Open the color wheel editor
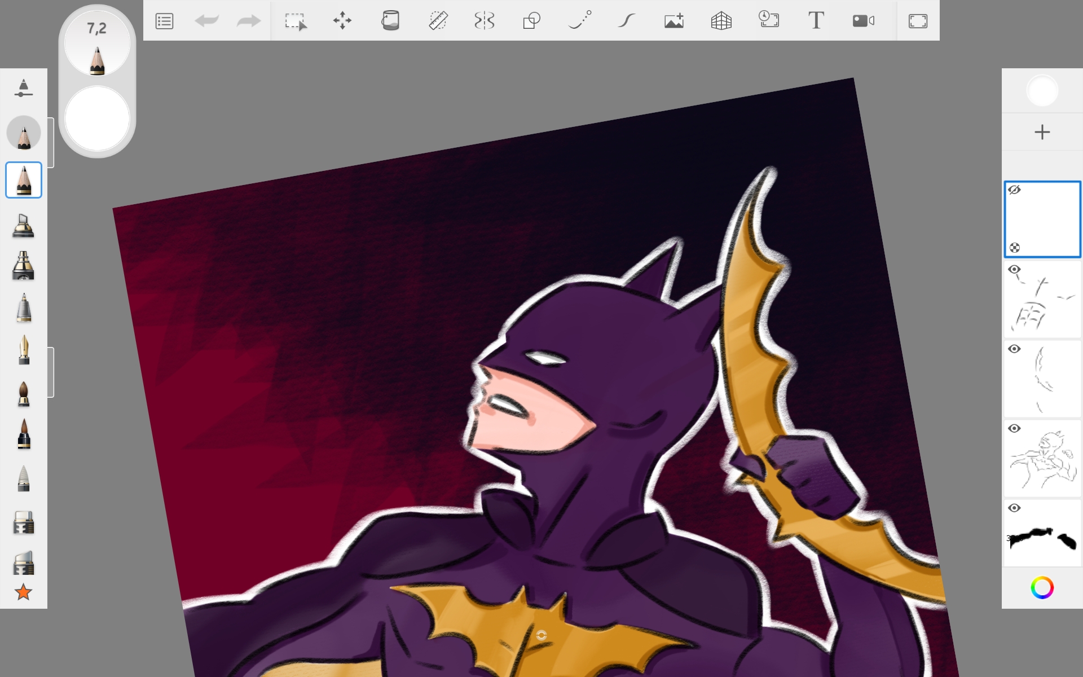Viewport: 1083px width, 677px height. click(x=1042, y=588)
